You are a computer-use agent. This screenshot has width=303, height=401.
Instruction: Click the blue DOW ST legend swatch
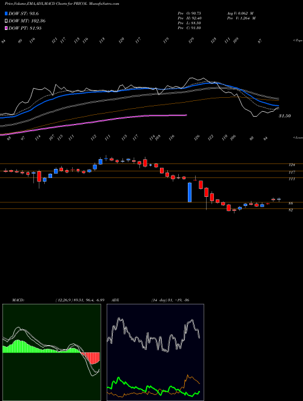pos(7,13)
